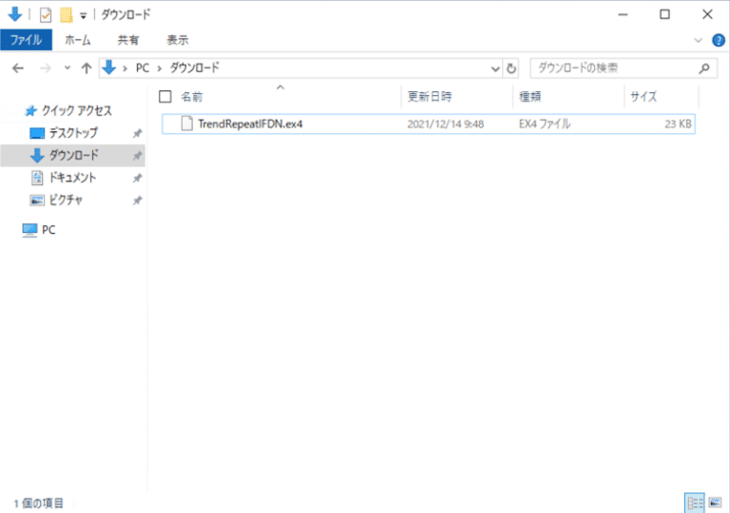This screenshot has width=730, height=513.
Task: Go up one folder level arrow
Action: (86, 68)
